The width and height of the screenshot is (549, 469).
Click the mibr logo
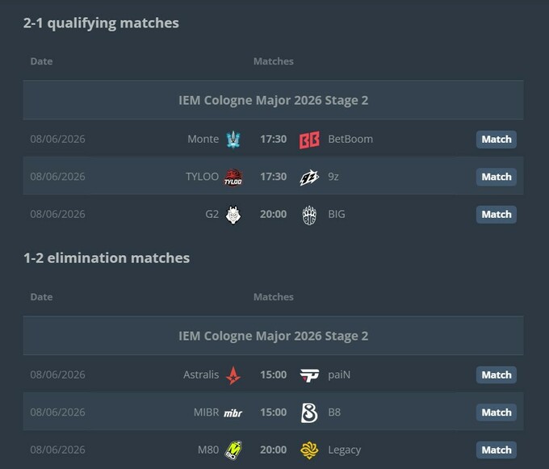pos(233,413)
